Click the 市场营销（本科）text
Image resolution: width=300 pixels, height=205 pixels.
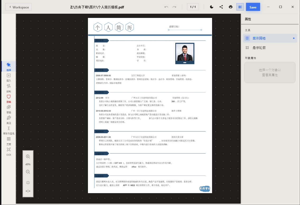click(x=179, y=76)
